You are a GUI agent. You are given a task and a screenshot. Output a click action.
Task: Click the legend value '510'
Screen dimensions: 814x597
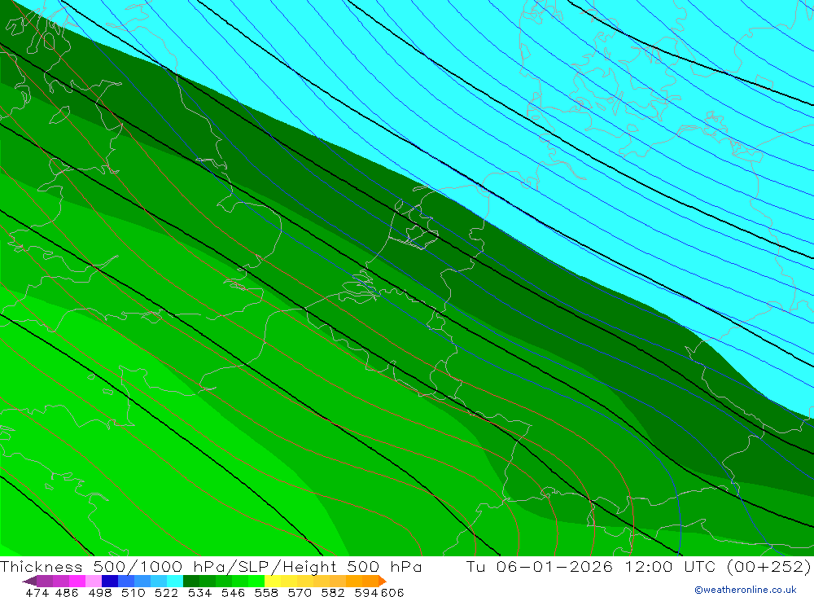(133, 592)
